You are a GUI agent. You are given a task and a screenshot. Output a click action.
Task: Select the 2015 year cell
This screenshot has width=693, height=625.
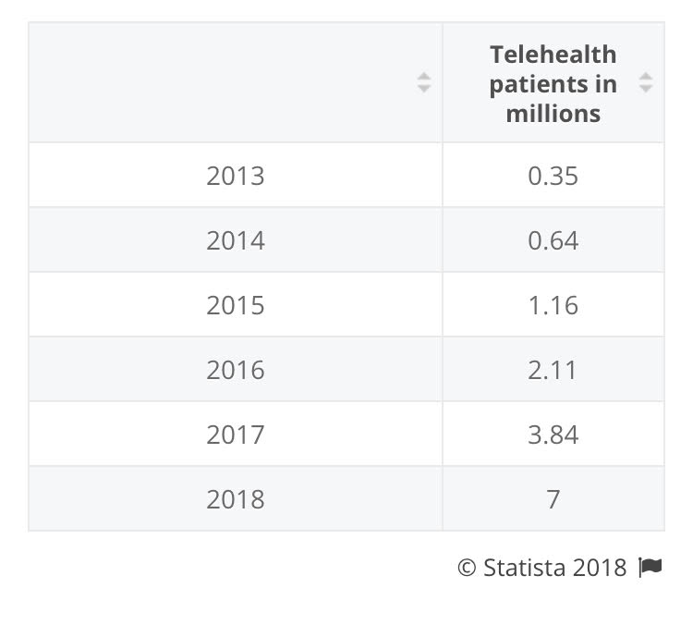tap(236, 305)
